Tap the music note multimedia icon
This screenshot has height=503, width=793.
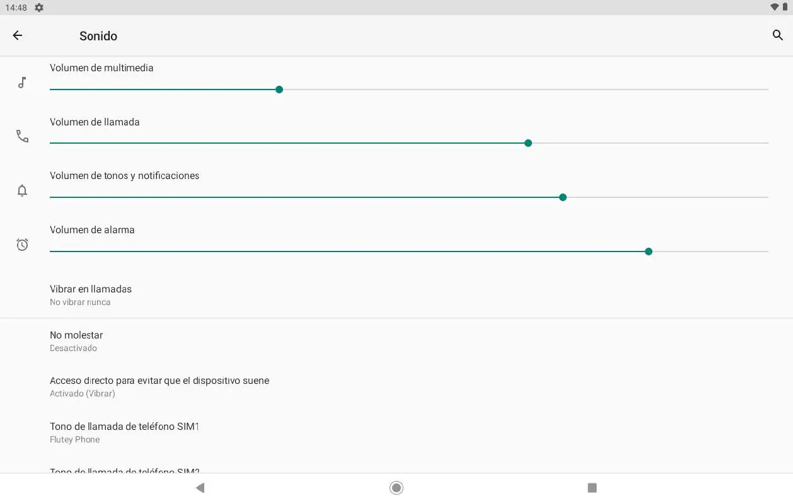pos(22,83)
